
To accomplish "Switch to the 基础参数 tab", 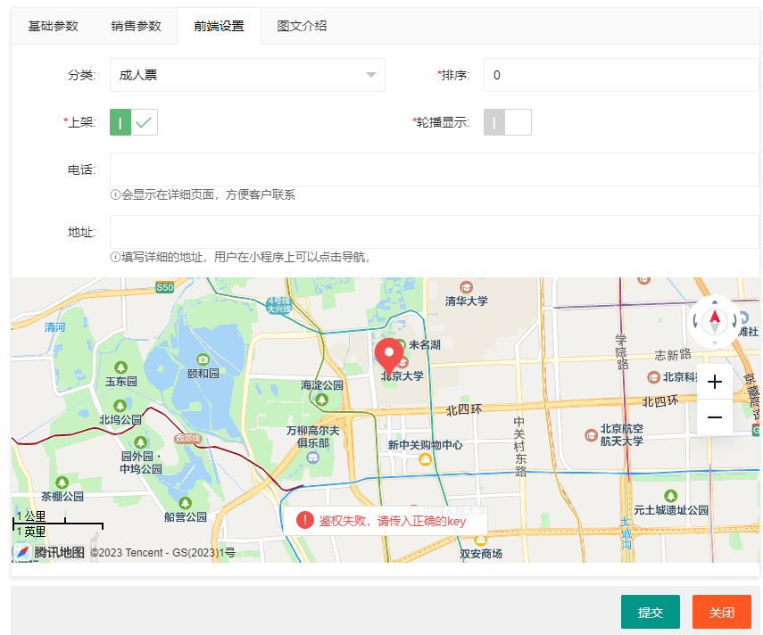I will coord(53,26).
